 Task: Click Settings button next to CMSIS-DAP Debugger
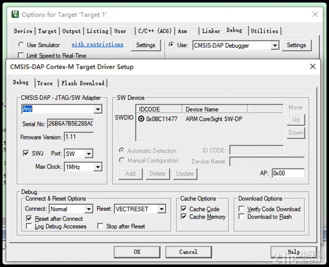coord(296,45)
